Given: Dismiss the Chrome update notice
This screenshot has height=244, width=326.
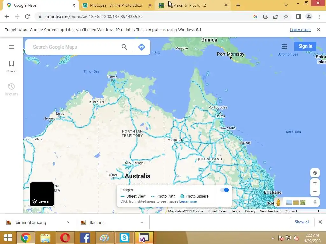Looking at the screenshot, I should point(318,30).
